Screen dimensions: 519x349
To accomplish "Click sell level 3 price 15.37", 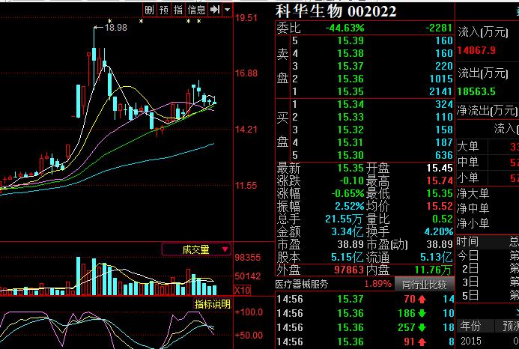I will coord(350,66).
